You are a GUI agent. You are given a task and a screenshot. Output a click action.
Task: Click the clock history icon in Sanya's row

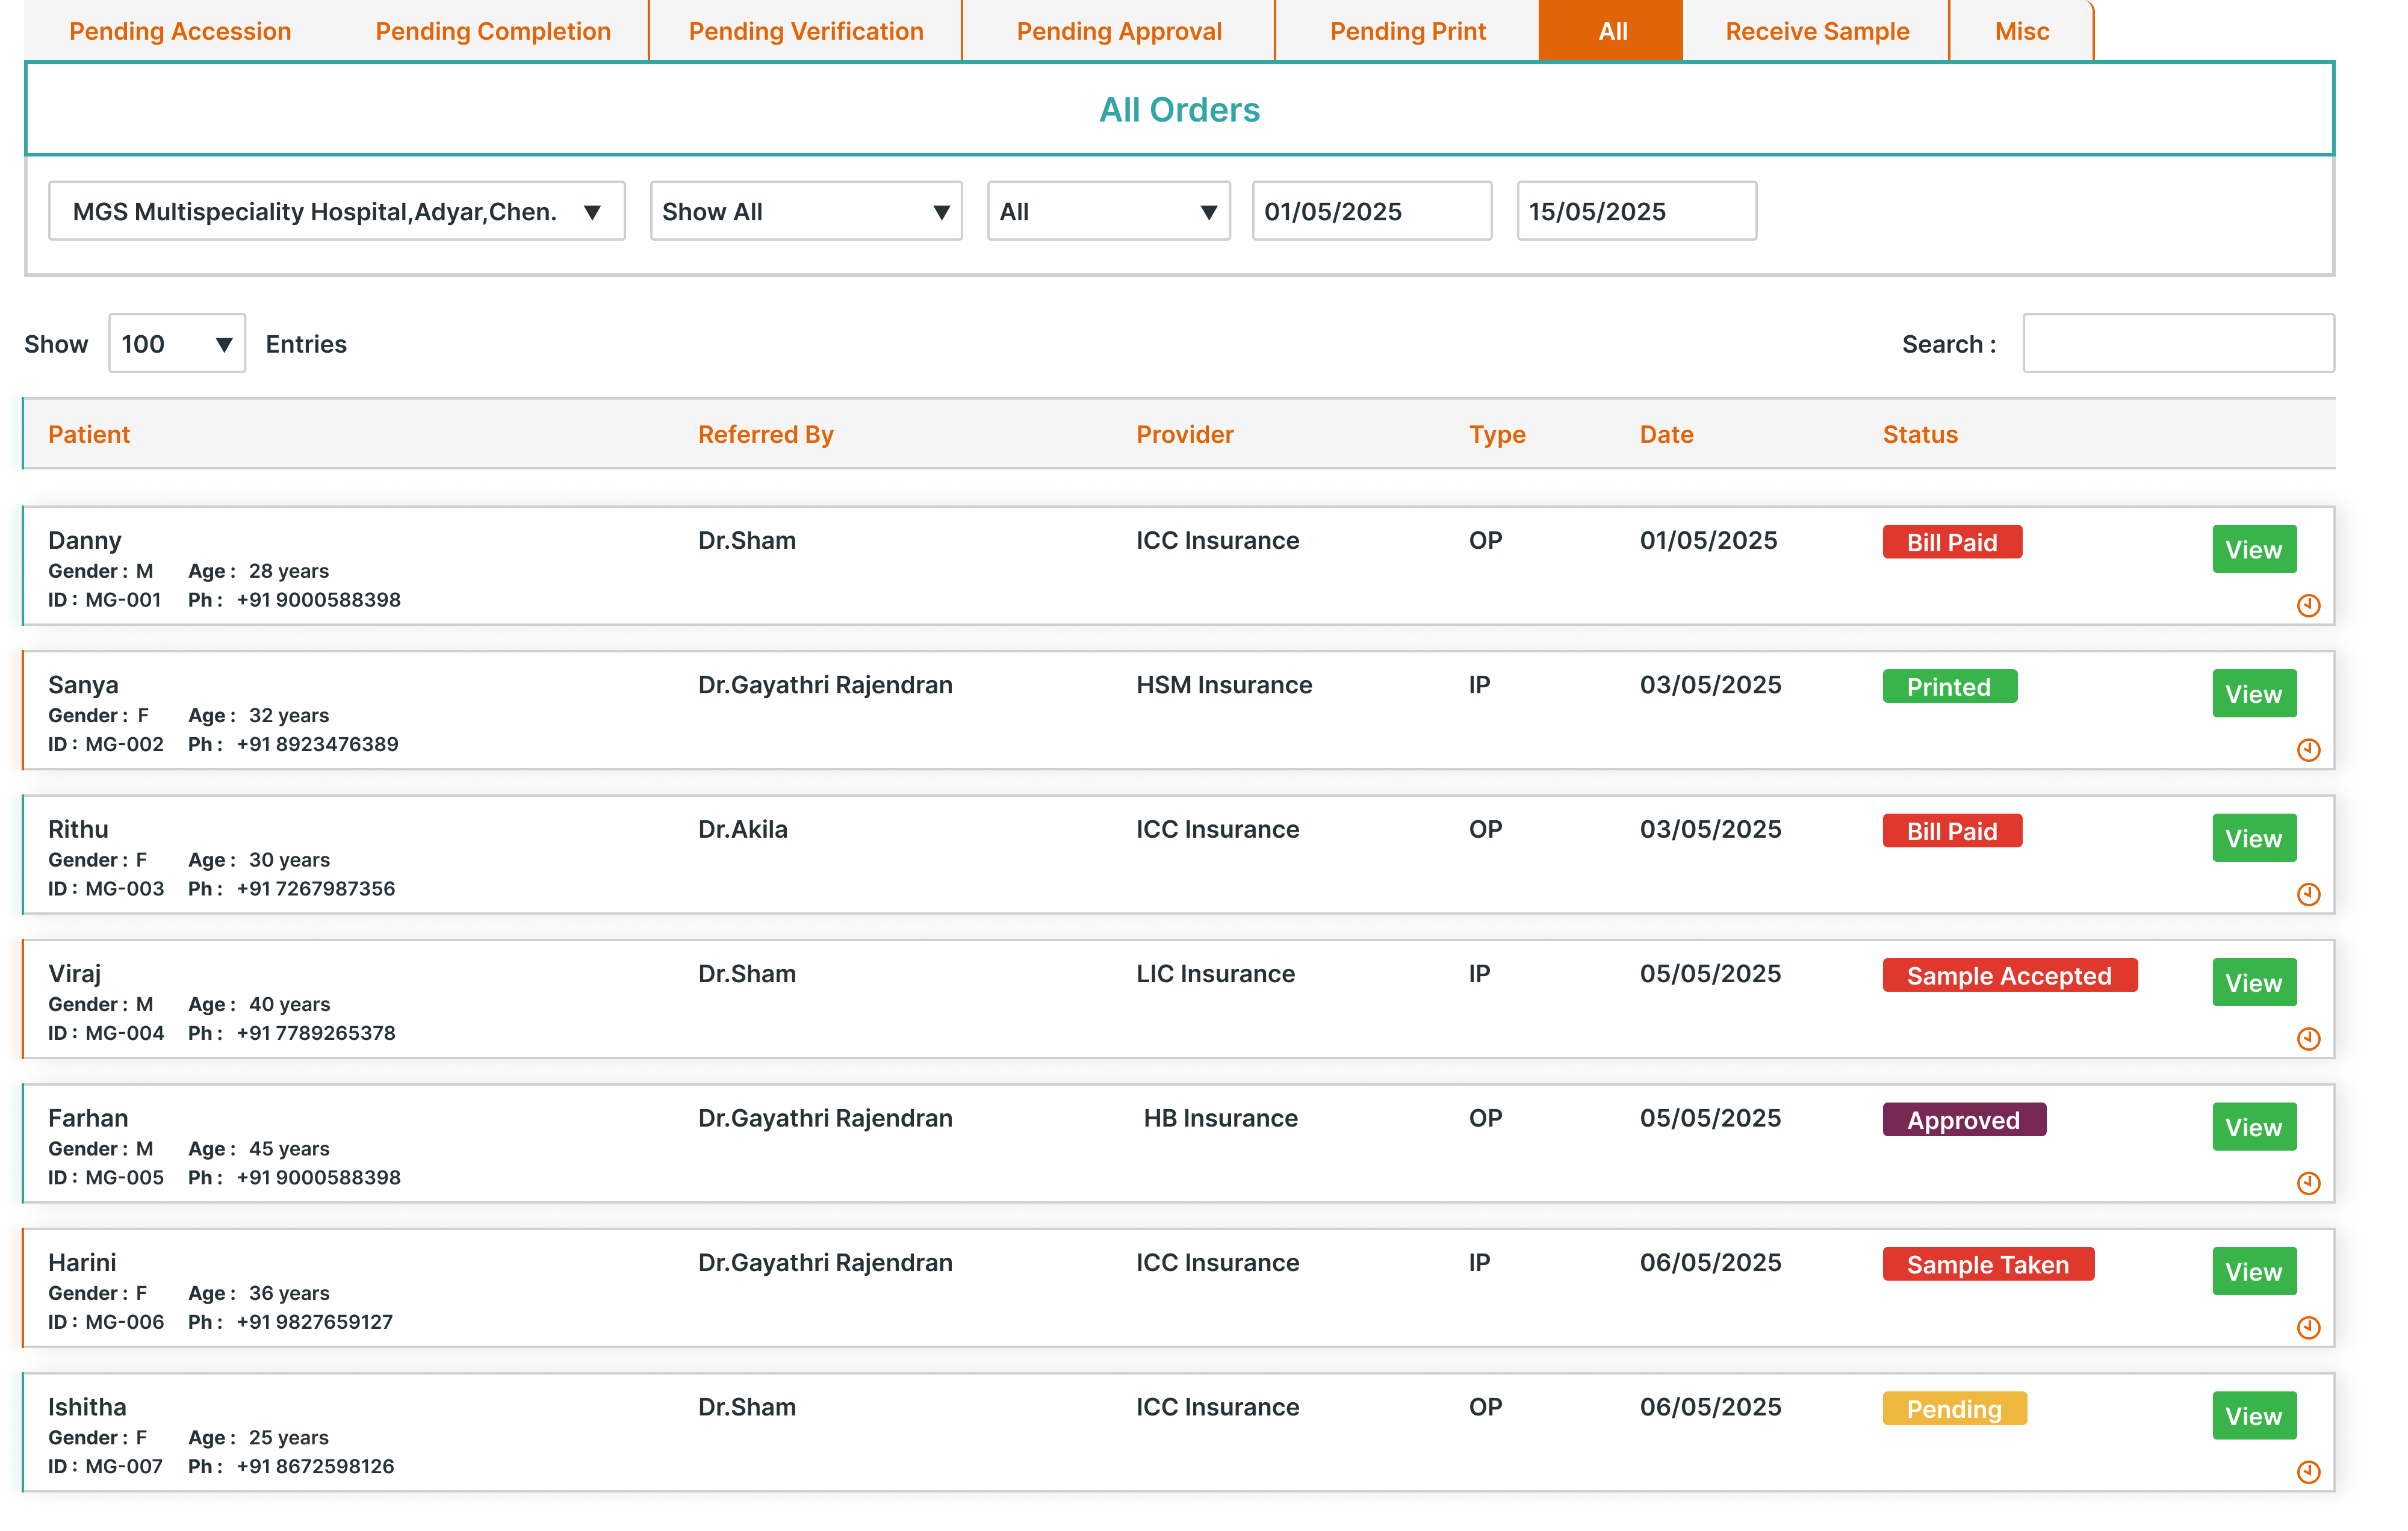[2308, 750]
